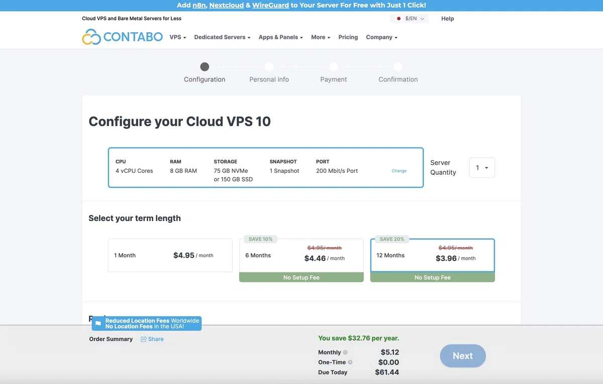Select the 1 Month term option
The image size is (603, 384).
coord(170,255)
